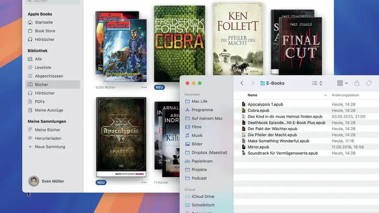The height and width of the screenshot is (213, 379).
Task: Select Hörbücher under Apple Books section
Action: click(x=44, y=39)
